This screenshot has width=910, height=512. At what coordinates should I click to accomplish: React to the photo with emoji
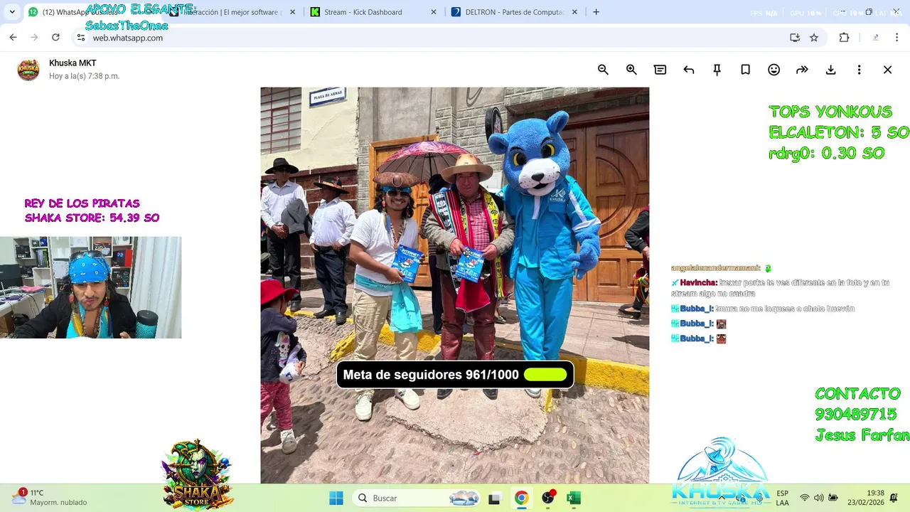[x=773, y=70]
